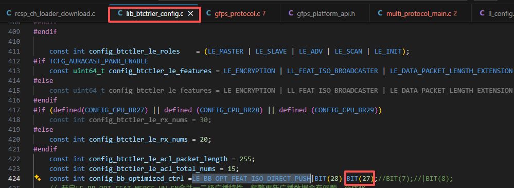Screen dimensions: 514x188
Task: Click line number 411 in the gutter
Action: (14, 52)
